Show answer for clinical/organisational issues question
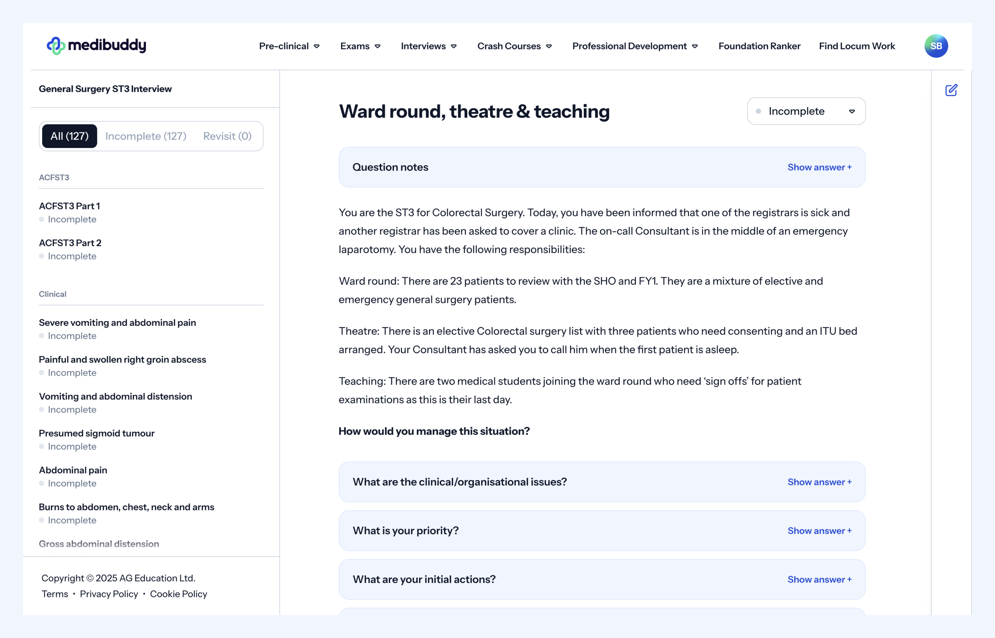 pyautogui.click(x=819, y=482)
